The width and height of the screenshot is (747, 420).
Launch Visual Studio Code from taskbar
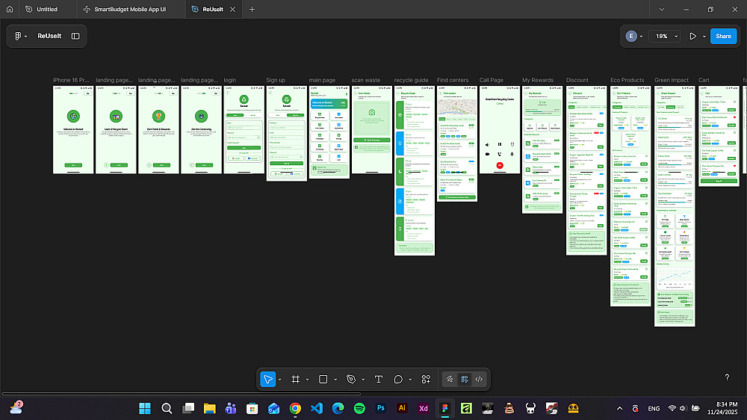(317, 408)
